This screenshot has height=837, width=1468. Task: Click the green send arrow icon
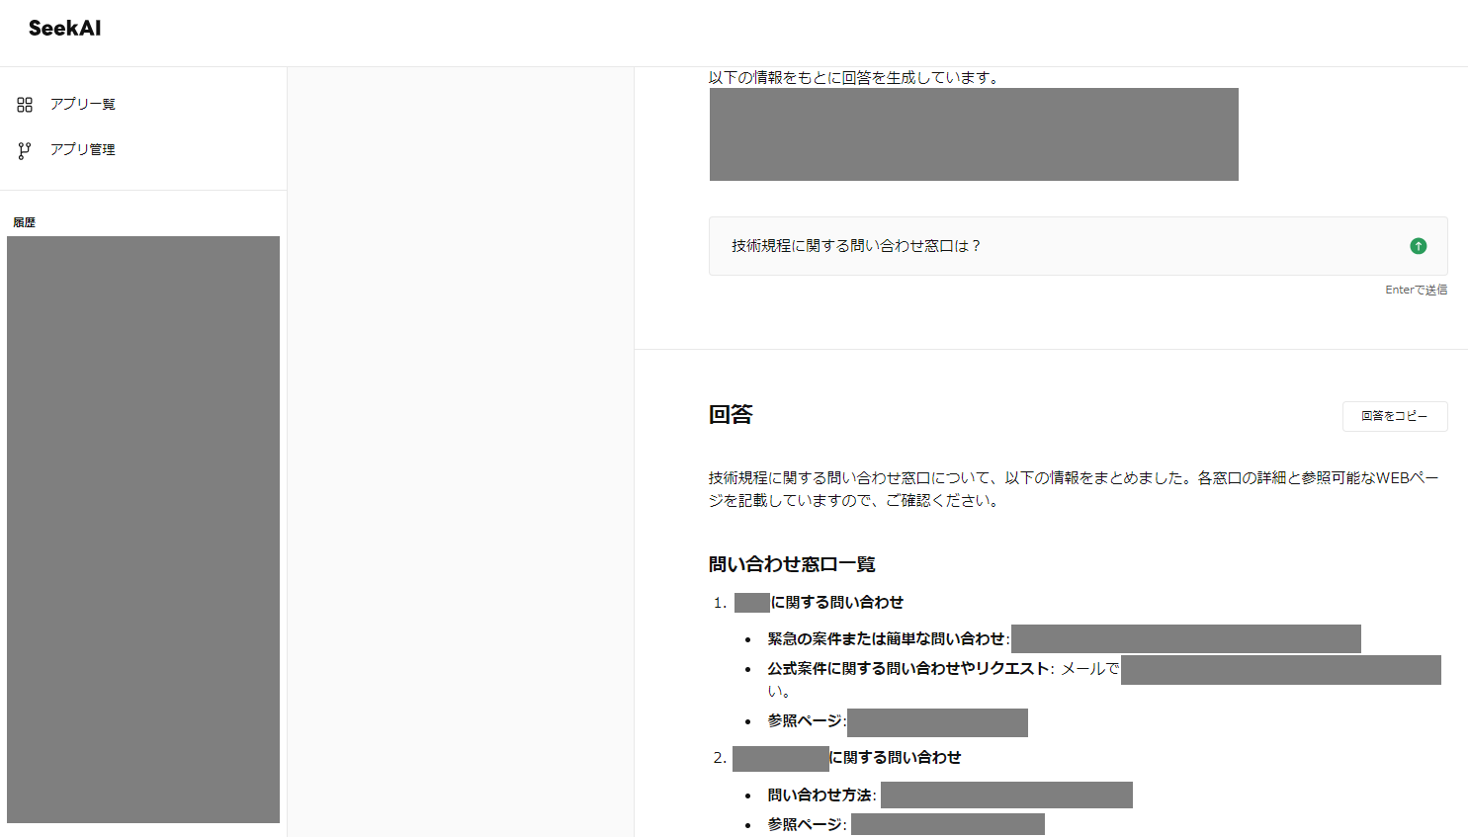pyautogui.click(x=1418, y=246)
